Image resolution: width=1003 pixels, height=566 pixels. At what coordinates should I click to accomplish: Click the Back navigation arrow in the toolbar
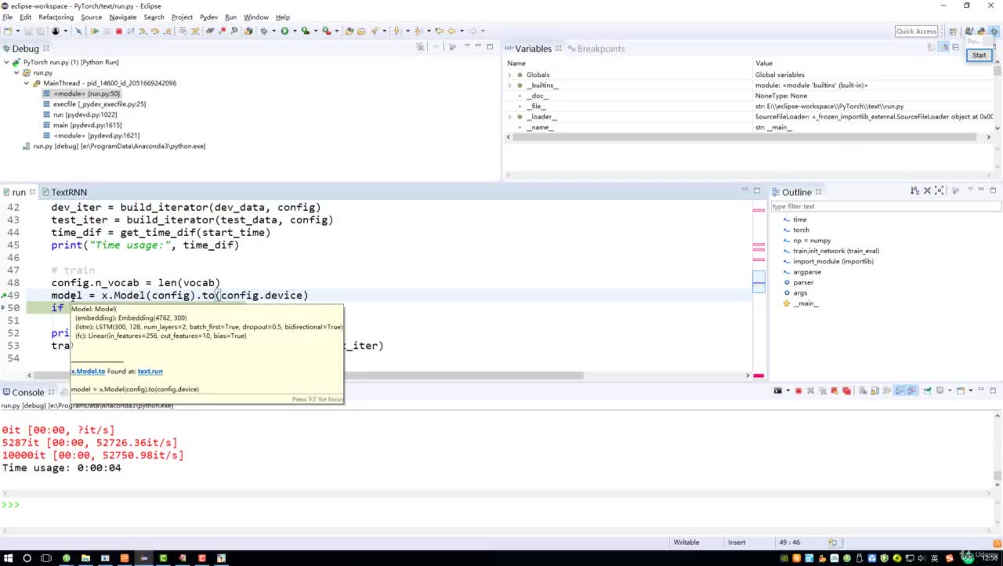click(x=451, y=31)
